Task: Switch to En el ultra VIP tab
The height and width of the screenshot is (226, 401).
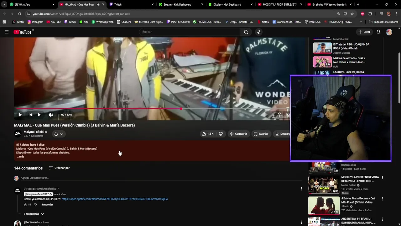Action: click(x=329, y=4)
